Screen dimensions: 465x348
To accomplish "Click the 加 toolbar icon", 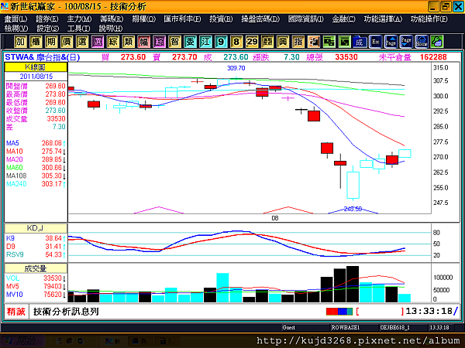I will pos(20,42).
